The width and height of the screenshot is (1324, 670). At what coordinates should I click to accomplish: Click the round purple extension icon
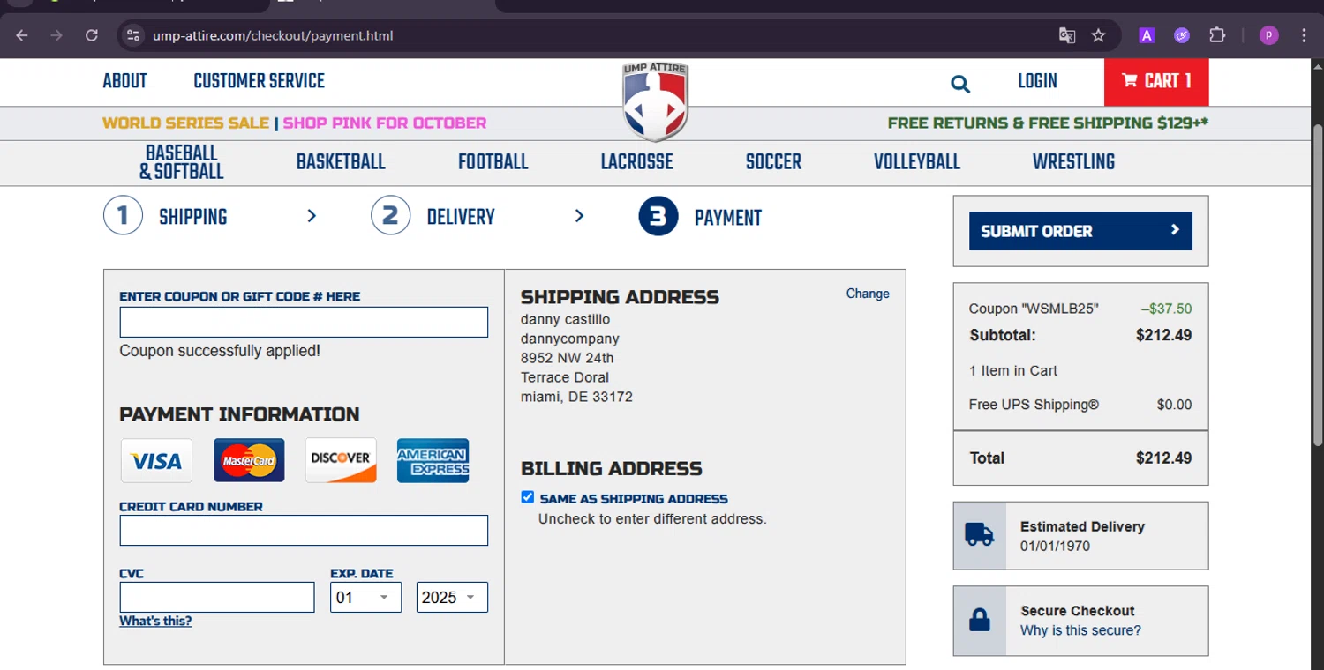1182,35
